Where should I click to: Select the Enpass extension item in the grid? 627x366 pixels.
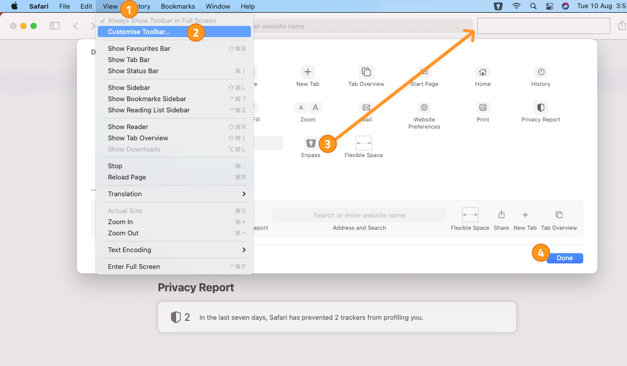(310, 147)
